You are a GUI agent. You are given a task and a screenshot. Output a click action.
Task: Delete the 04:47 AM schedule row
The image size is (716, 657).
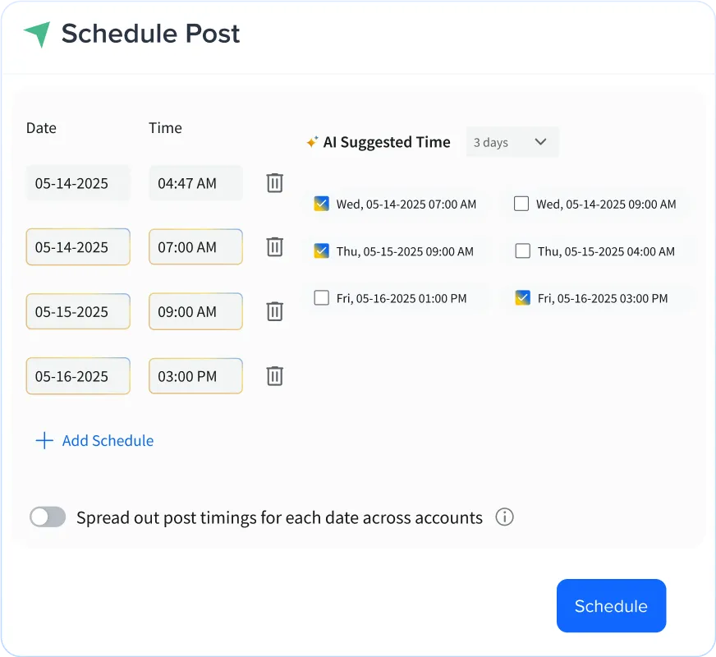pos(275,183)
